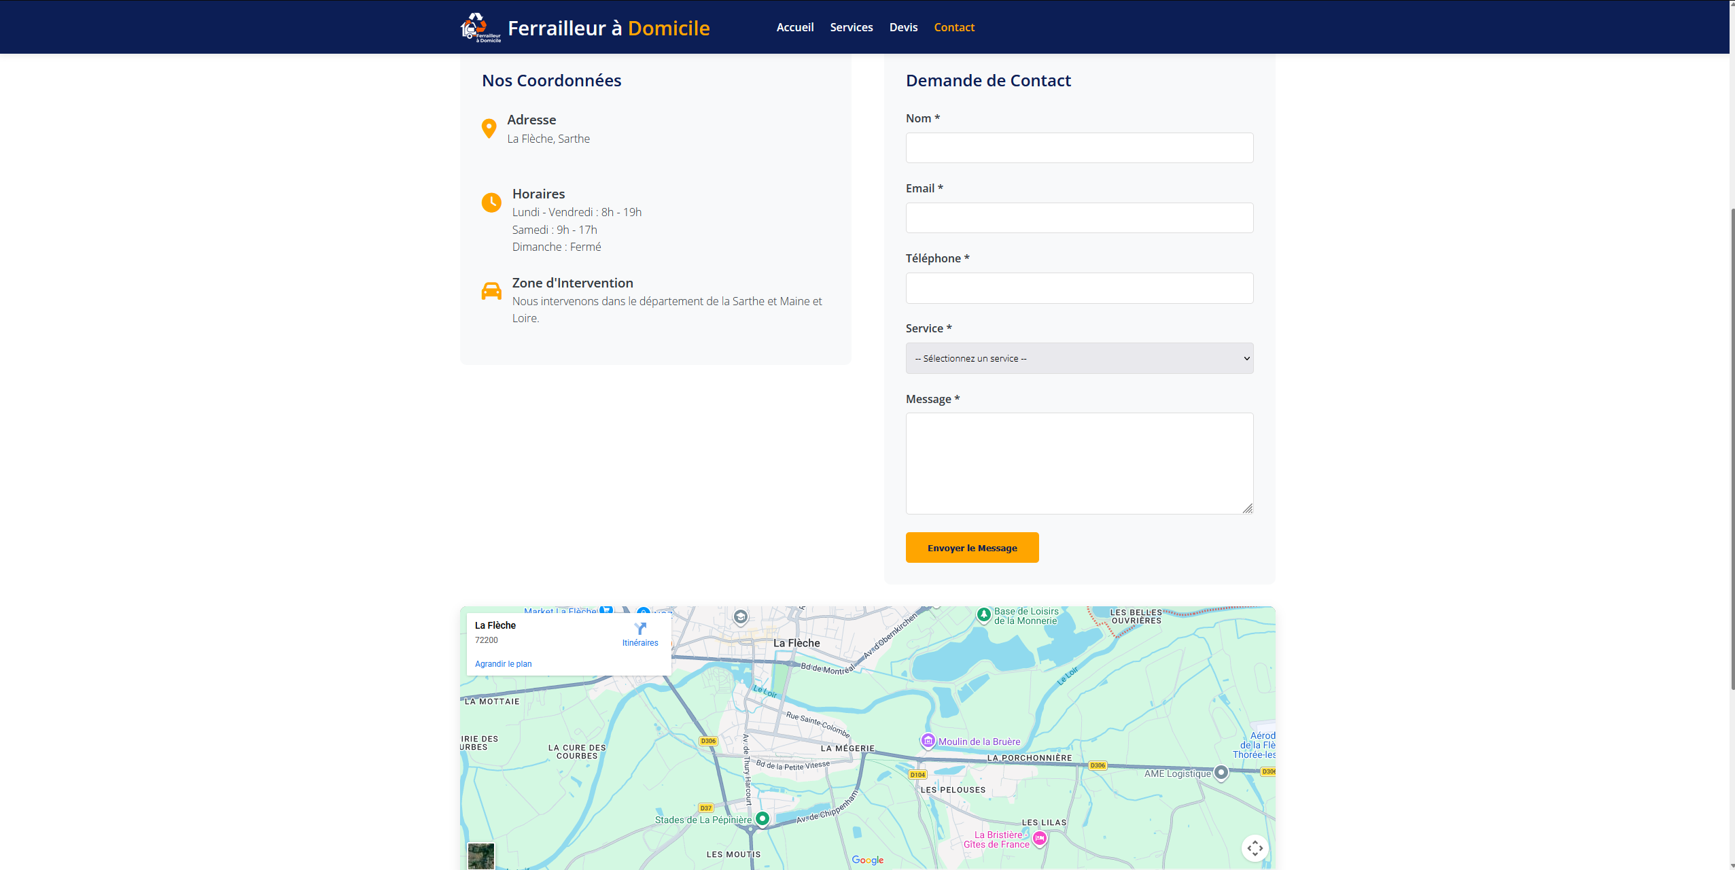Click the AME Logistique map pin

click(1221, 772)
